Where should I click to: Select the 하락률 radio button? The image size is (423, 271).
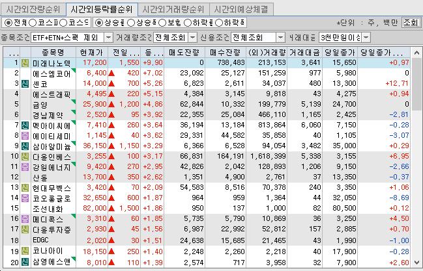(x=188, y=23)
